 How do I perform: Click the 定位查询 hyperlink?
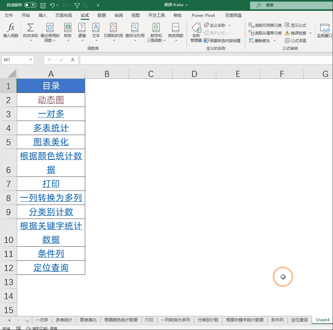51,267
